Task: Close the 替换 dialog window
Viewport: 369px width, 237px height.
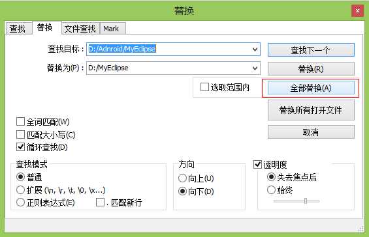Action: (357, 11)
